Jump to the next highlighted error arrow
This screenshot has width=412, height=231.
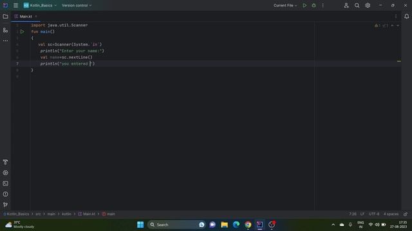pos(398,26)
